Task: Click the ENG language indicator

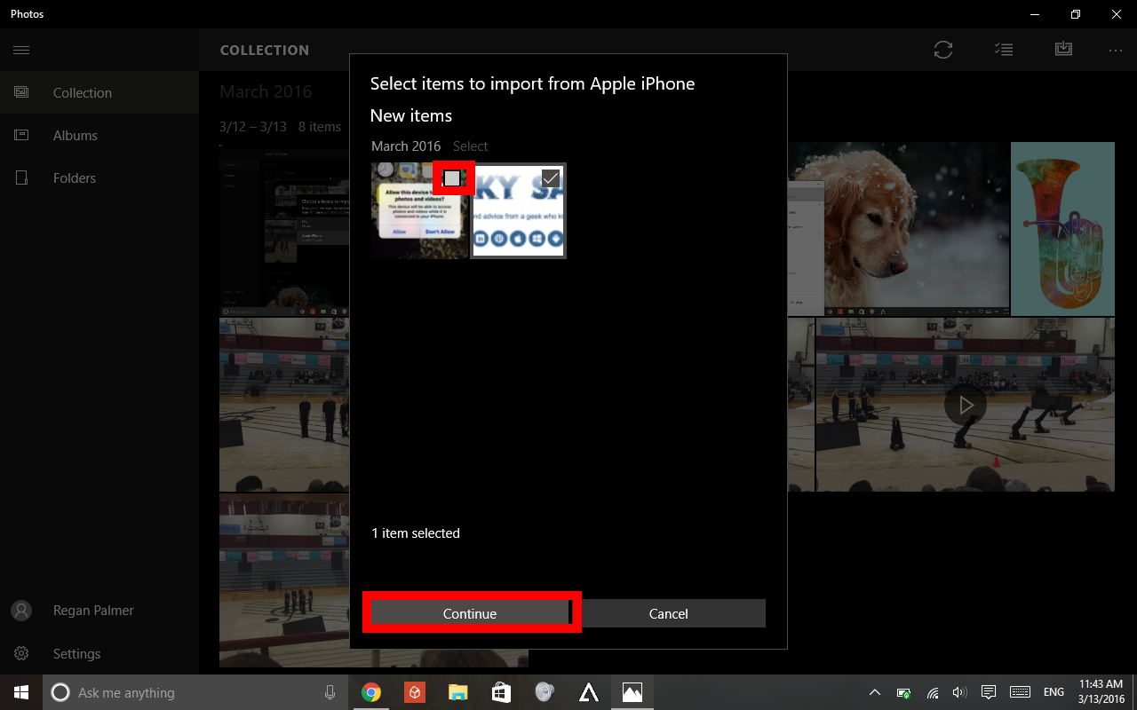Action: pos(1054,692)
